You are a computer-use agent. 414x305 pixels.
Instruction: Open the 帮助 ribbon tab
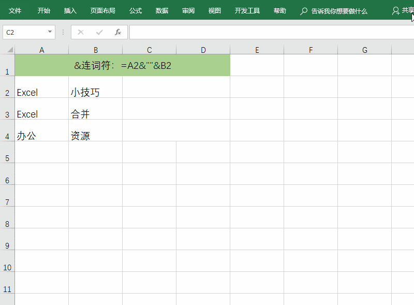pyautogui.click(x=280, y=10)
